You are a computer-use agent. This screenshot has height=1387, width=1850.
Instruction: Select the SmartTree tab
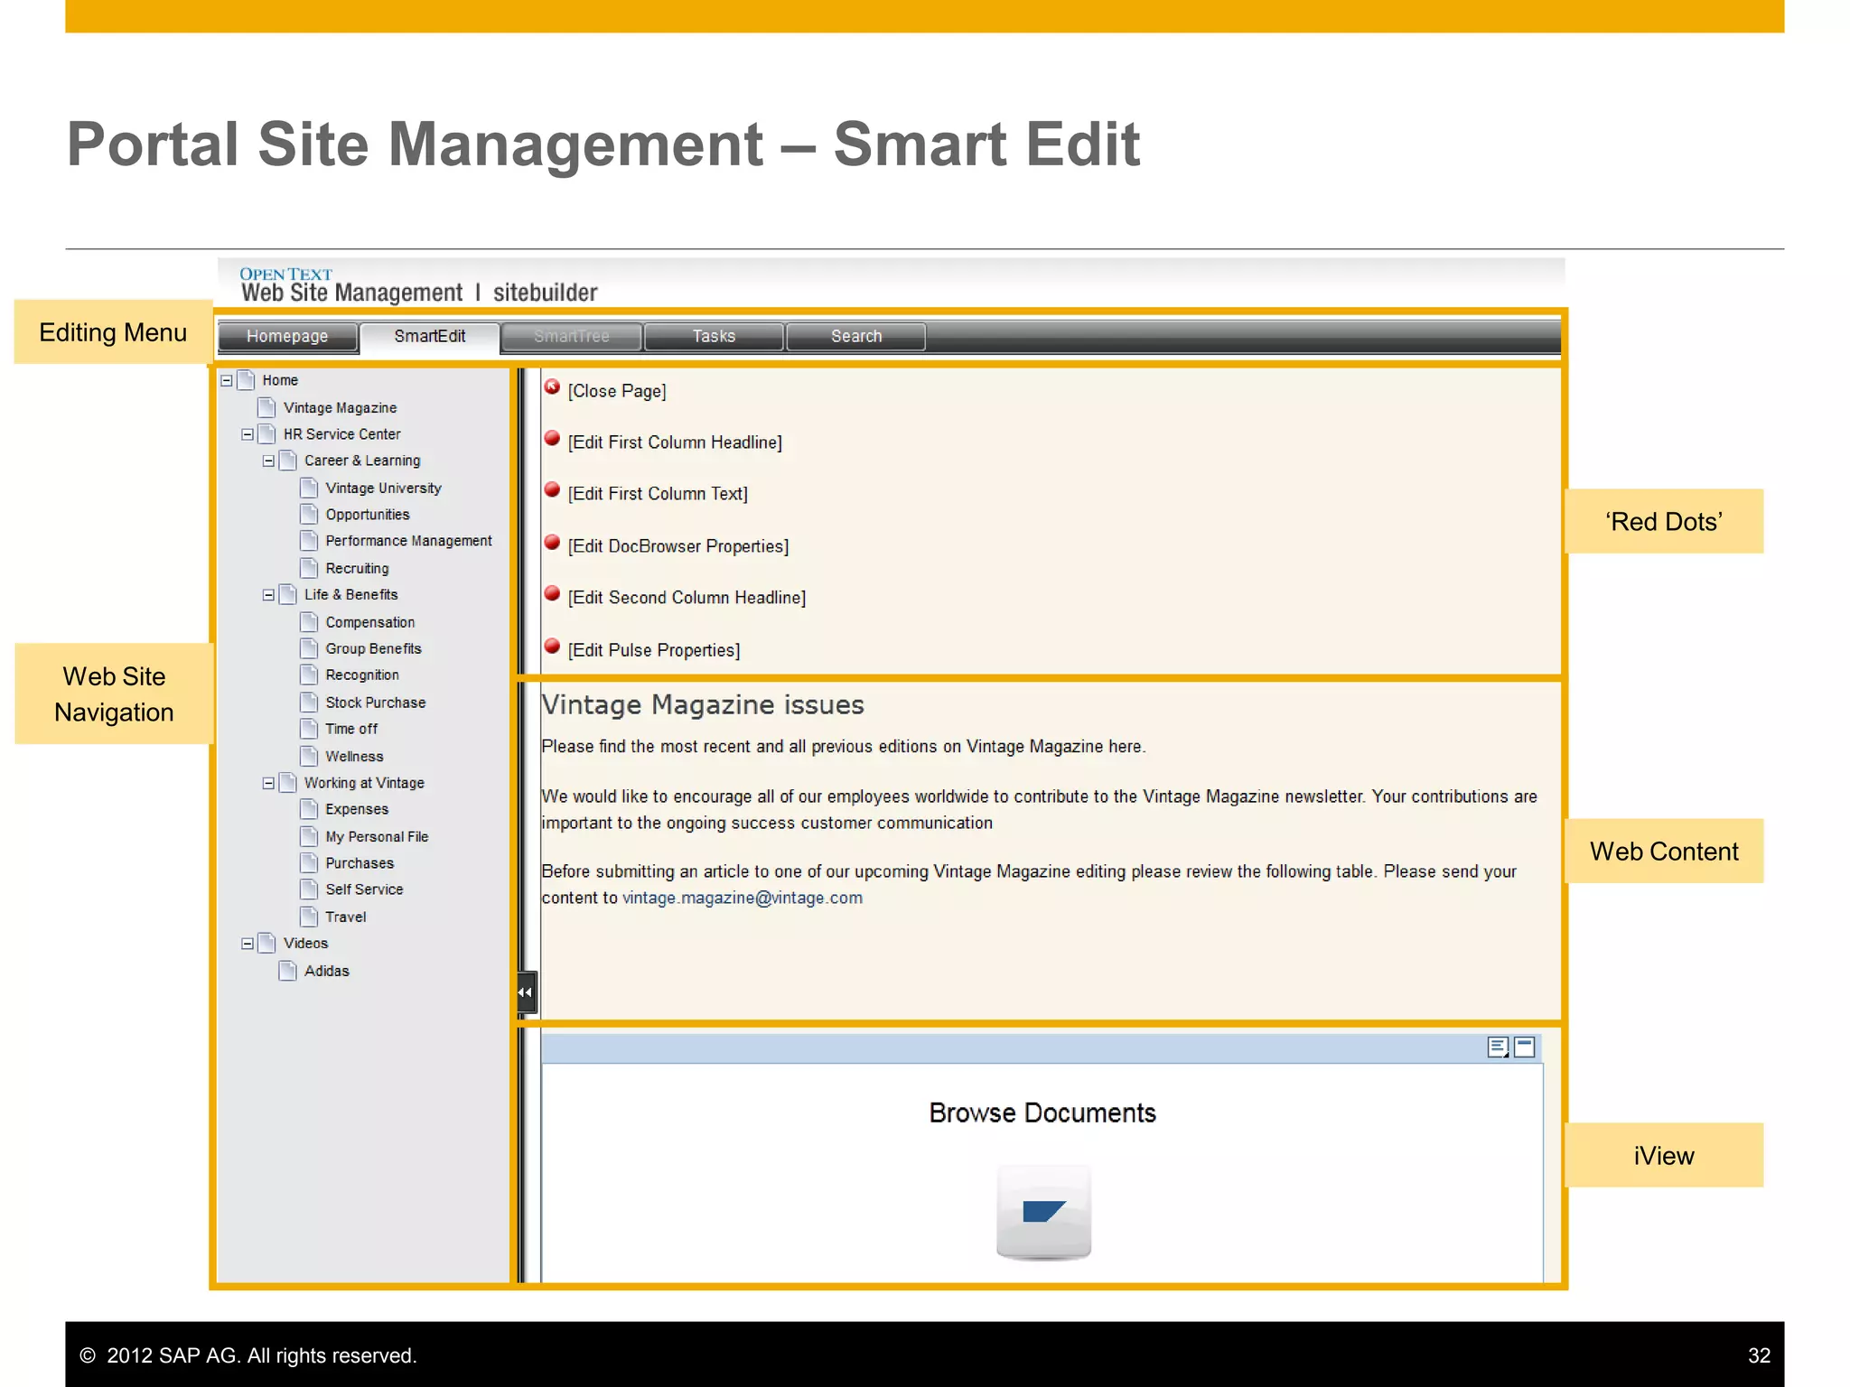[x=572, y=336]
